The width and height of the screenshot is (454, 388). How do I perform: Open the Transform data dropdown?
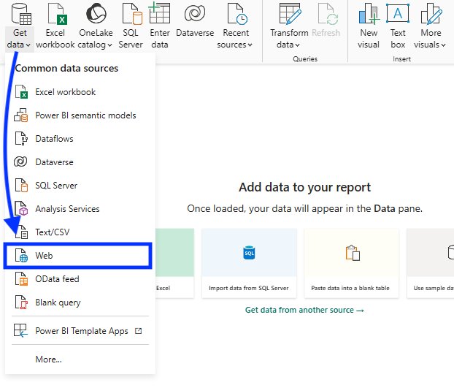289,39
